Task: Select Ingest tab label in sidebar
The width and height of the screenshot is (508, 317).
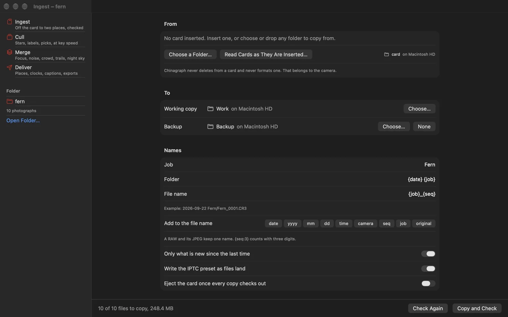Action: pos(23,22)
